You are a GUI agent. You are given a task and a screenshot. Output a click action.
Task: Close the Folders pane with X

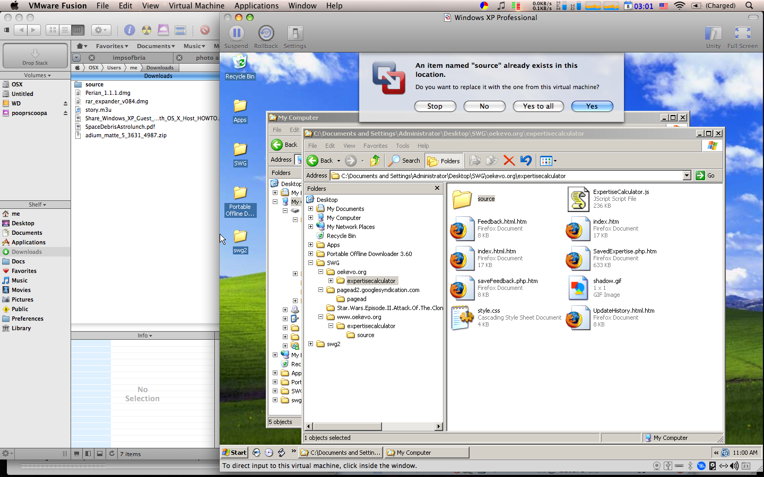coord(437,188)
